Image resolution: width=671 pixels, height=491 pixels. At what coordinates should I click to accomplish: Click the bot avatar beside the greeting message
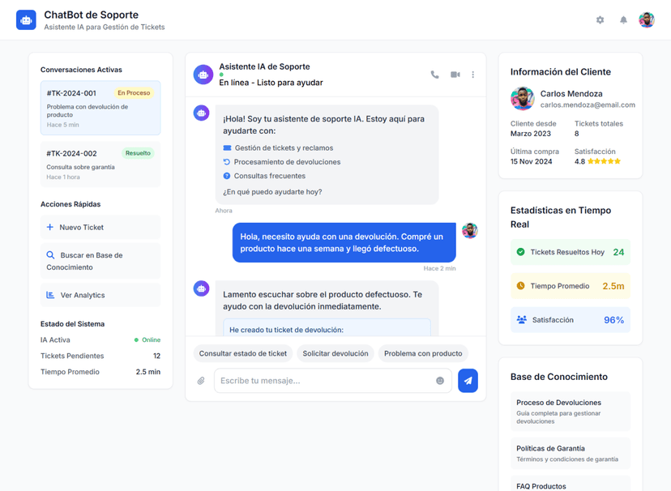pyautogui.click(x=201, y=113)
